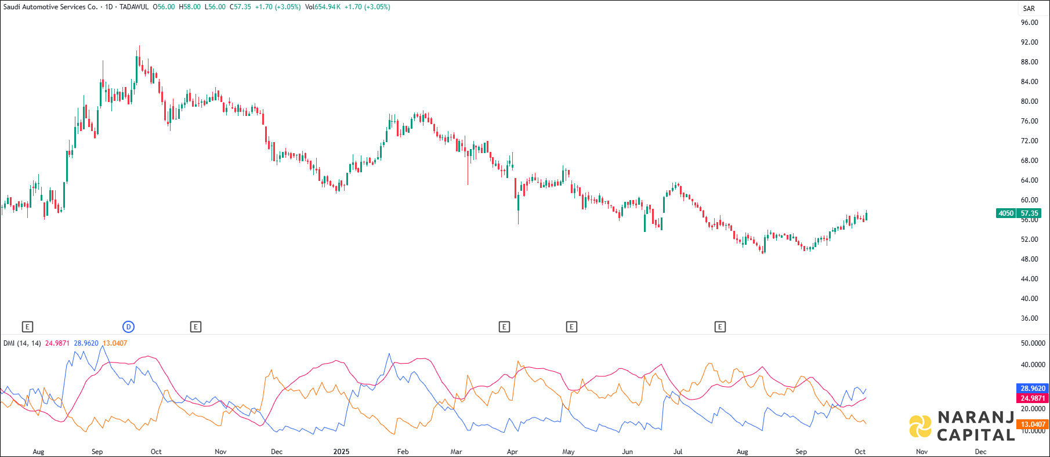Screen dimensions: 1050x457
Task: Click the Vol 654.94K reading in header
Action: pos(323,7)
